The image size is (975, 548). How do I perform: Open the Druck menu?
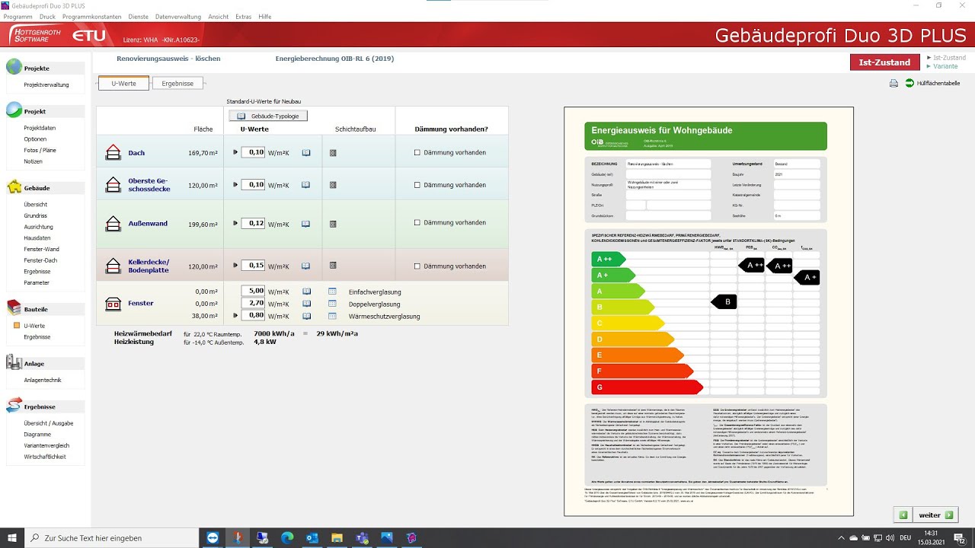pos(47,17)
